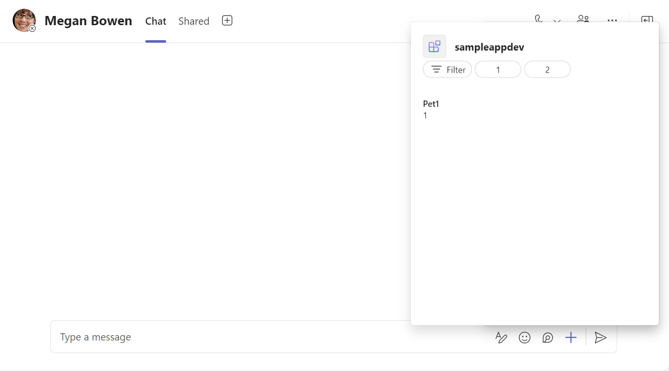The width and height of the screenshot is (669, 371).
Task: Enable the Filter option
Action: pyautogui.click(x=447, y=69)
